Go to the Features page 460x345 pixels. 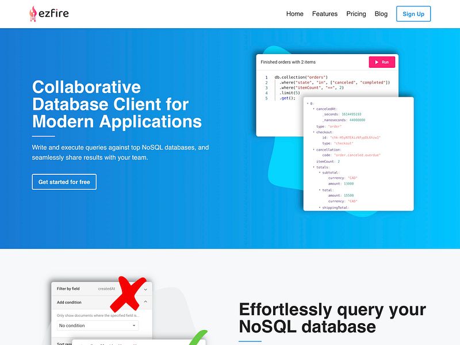[325, 14]
